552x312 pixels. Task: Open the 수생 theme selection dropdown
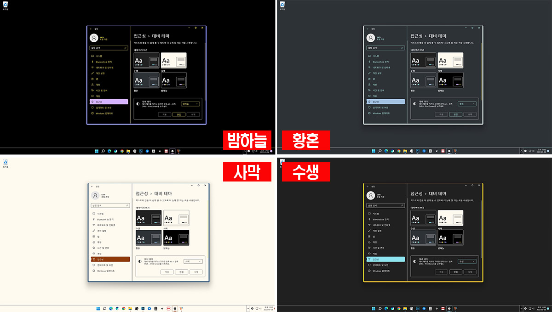pyautogui.click(x=467, y=261)
